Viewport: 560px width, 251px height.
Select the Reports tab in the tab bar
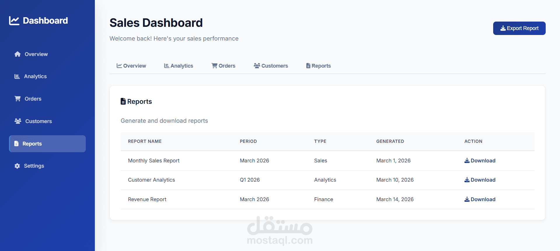click(x=318, y=66)
